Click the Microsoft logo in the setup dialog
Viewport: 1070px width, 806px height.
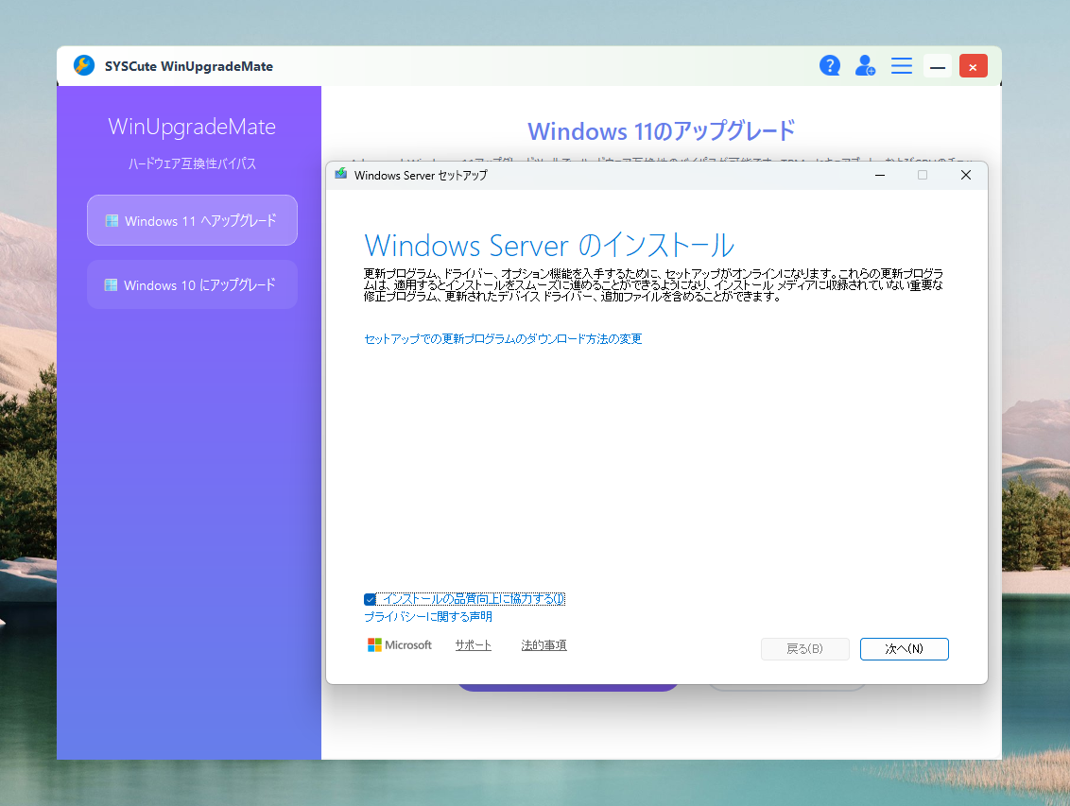[375, 644]
